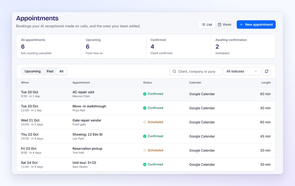Image resolution: width=295 pixels, height=186 pixels.
Task: Open the Reservation pickup appointment
Action: click(x=146, y=151)
